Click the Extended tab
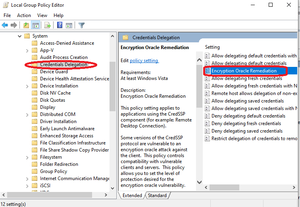 click(x=132, y=196)
